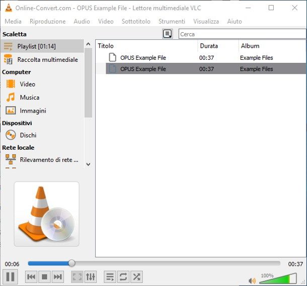
Task: Toggle shuffle random playback
Action: pyautogui.click(x=136, y=276)
